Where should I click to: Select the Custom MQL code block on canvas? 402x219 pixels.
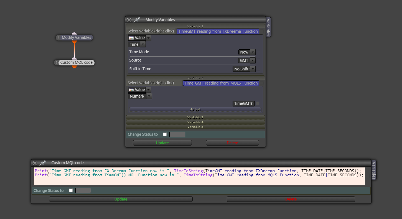(x=74, y=62)
